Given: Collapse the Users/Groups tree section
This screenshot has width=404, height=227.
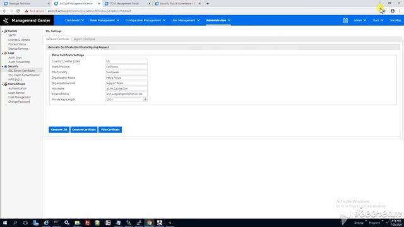Looking at the screenshot, I should click(3, 84).
